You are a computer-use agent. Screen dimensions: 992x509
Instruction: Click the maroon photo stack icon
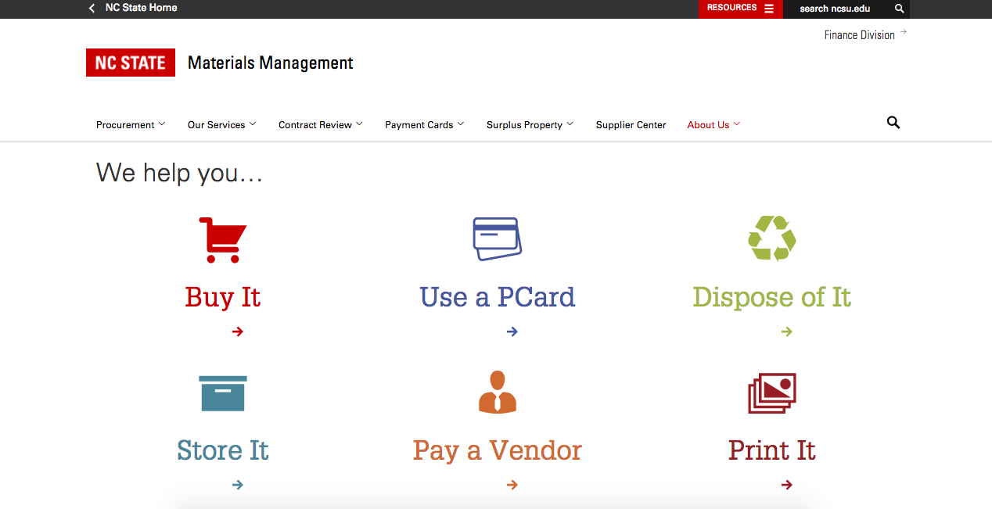(771, 393)
